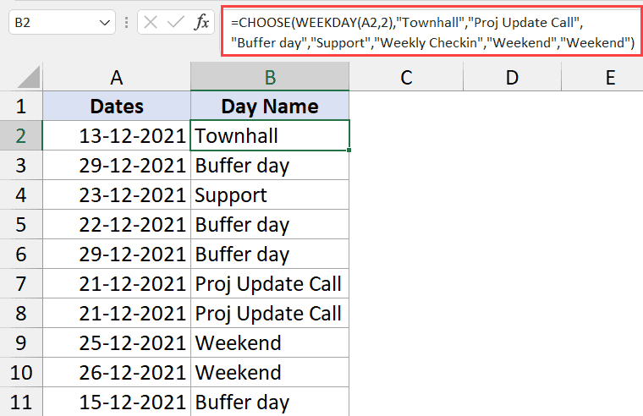The image size is (643, 416).
Task: Click the Enter checkmark icon in formula bar
Action: click(176, 23)
